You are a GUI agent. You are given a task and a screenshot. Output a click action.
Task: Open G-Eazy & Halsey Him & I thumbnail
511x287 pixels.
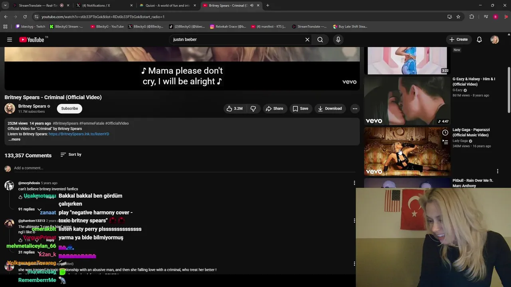click(407, 100)
